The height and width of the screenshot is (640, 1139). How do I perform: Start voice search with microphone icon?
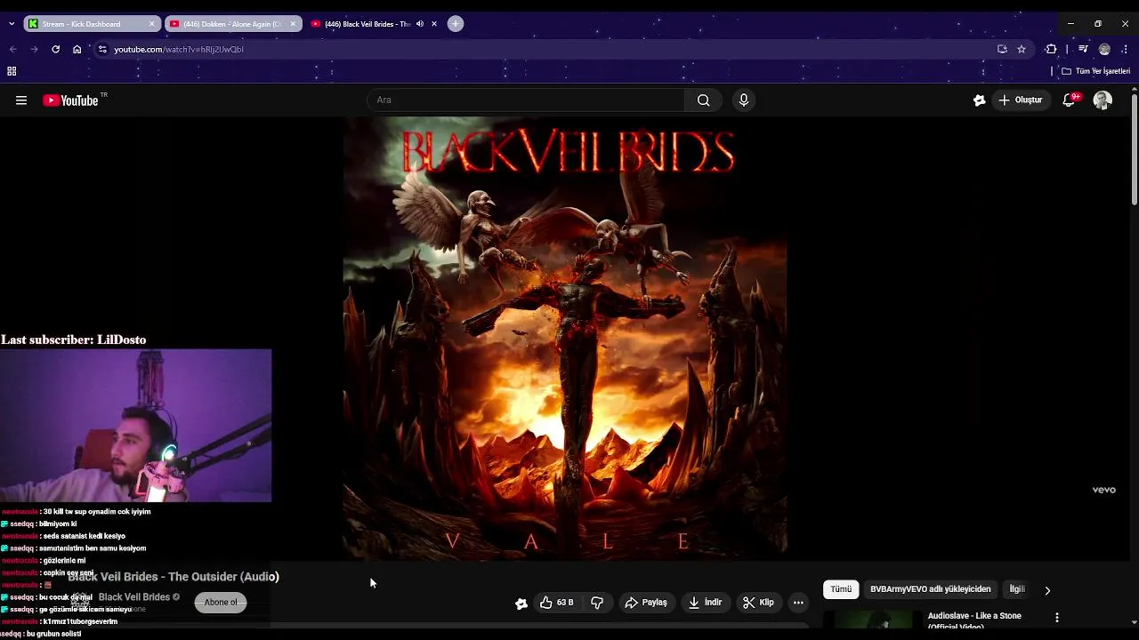[x=744, y=100]
